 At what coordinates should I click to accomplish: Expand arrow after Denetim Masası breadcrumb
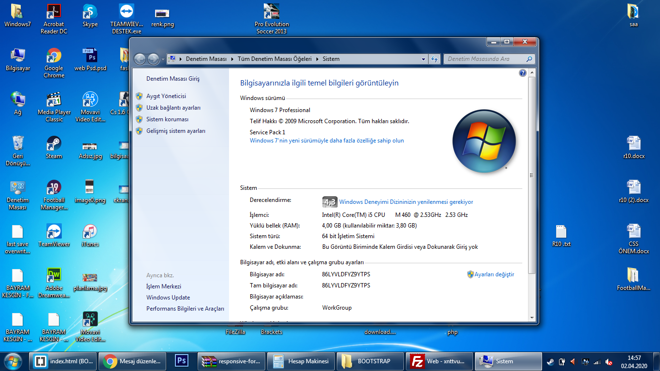pos(232,59)
